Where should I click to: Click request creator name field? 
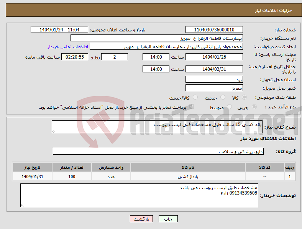point(166,47)
